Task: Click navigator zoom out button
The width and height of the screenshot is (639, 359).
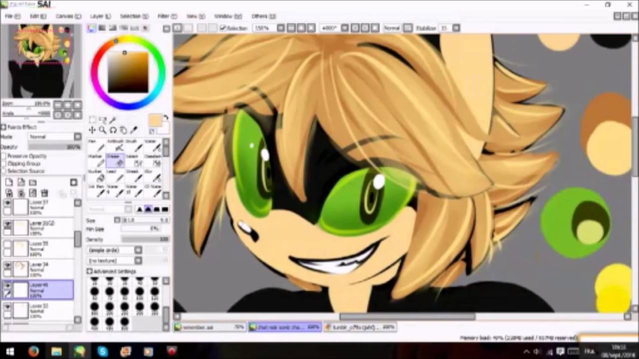Action: point(58,105)
